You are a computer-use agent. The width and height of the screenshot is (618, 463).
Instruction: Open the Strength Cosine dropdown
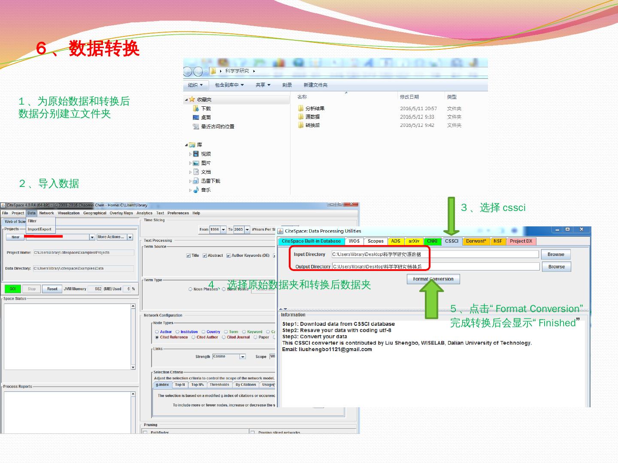pyautogui.click(x=242, y=357)
